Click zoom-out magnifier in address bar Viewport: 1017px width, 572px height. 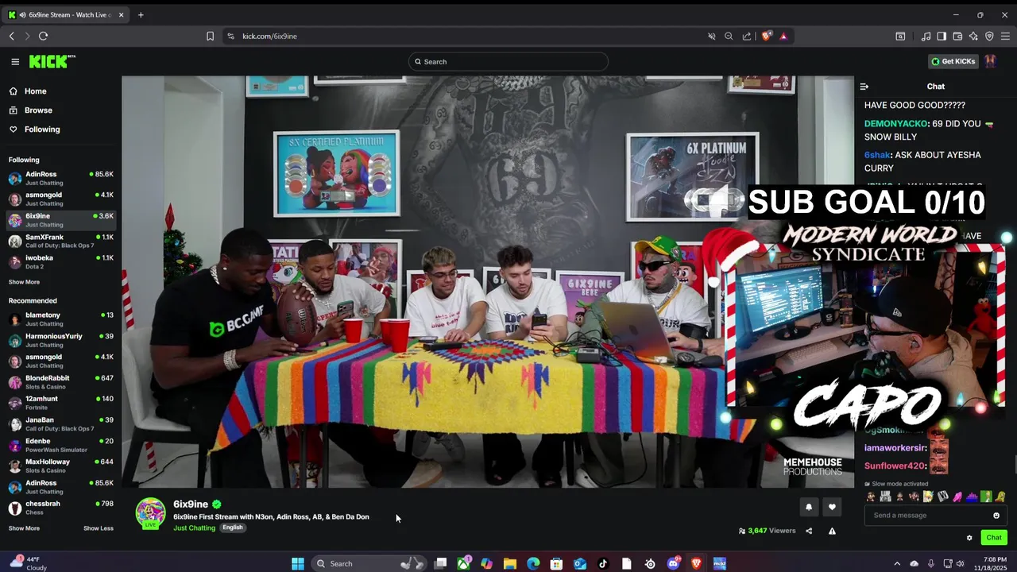pyautogui.click(x=729, y=36)
